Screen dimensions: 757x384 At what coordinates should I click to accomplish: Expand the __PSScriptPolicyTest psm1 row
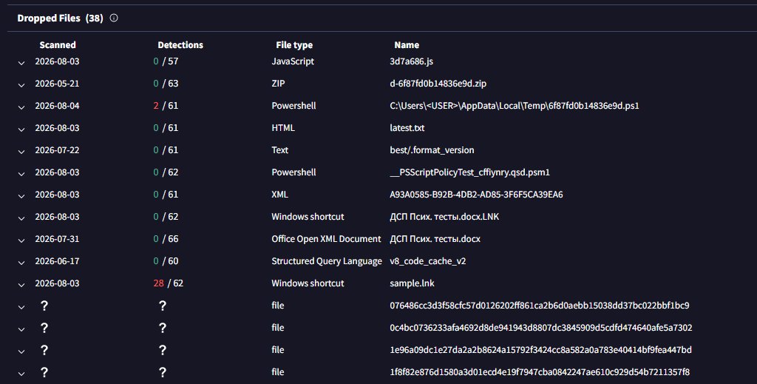21,174
